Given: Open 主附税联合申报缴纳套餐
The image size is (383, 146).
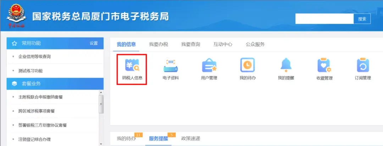Looking at the screenshot, I should point(40,97).
